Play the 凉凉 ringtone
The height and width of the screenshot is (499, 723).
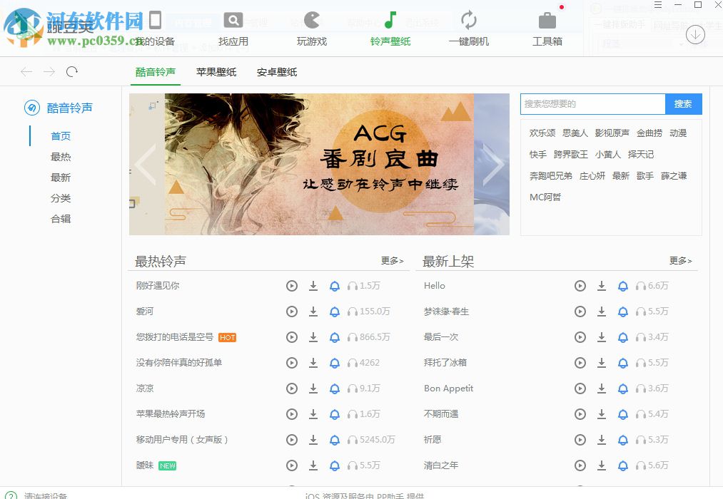point(292,389)
